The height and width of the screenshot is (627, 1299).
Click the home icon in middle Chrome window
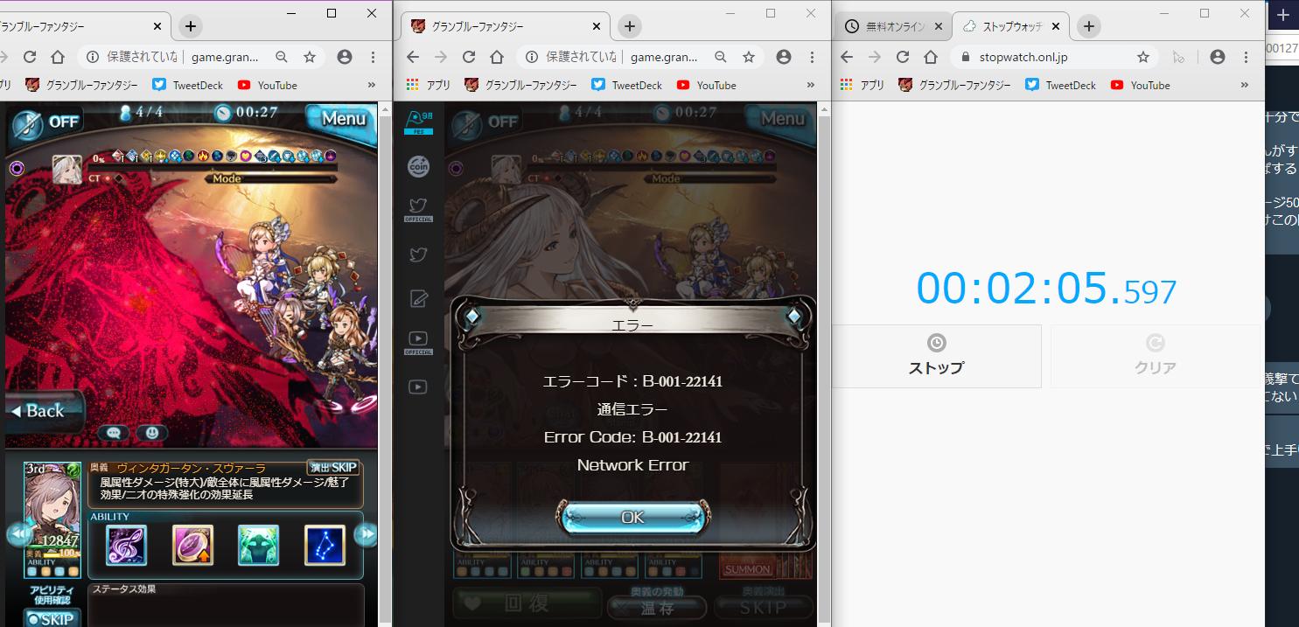(x=497, y=57)
